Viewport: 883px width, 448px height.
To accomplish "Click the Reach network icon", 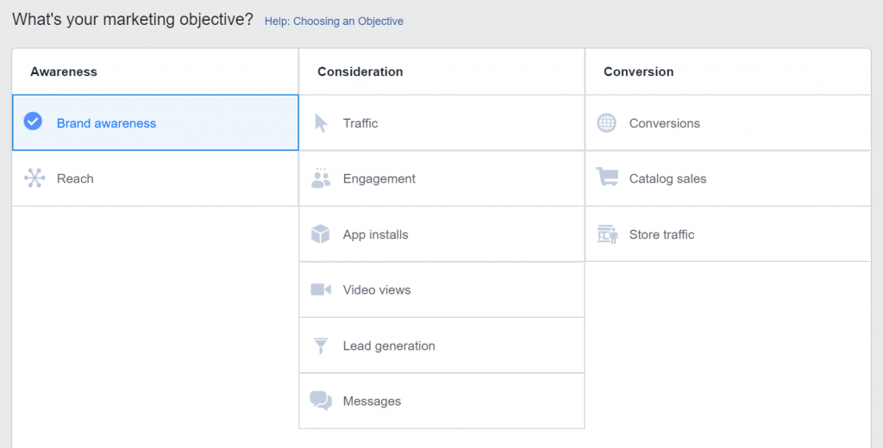I will tap(34, 178).
